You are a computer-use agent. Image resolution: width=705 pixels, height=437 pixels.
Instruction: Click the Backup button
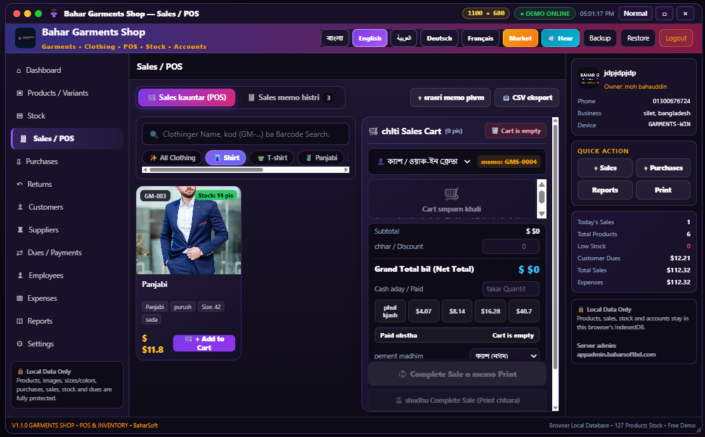[600, 38]
